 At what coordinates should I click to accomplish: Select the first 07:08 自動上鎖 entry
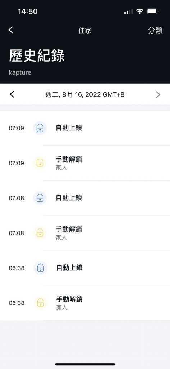[x=85, y=198]
